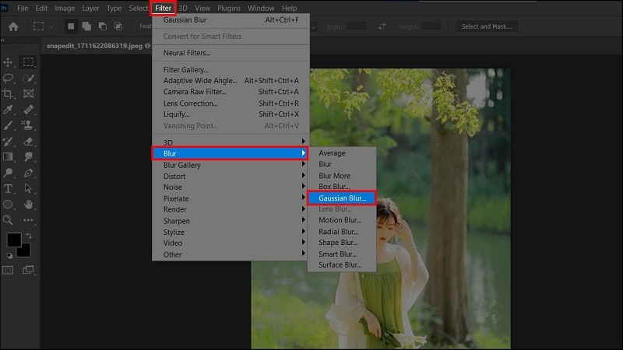Select the Brush tool

(x=8, y=125)
